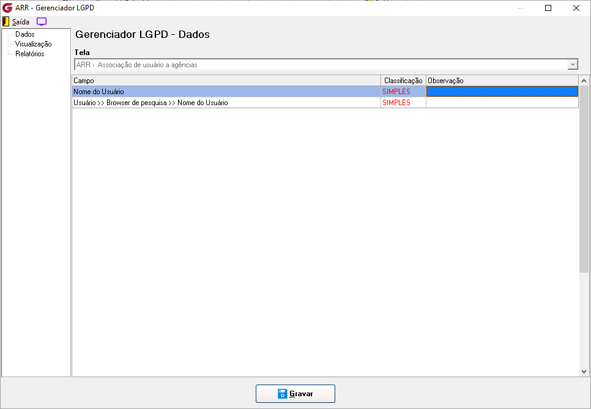Click the floppy disk icon on Gravar
The width and height of the screenshot is (591, 409).
[282, 394]
